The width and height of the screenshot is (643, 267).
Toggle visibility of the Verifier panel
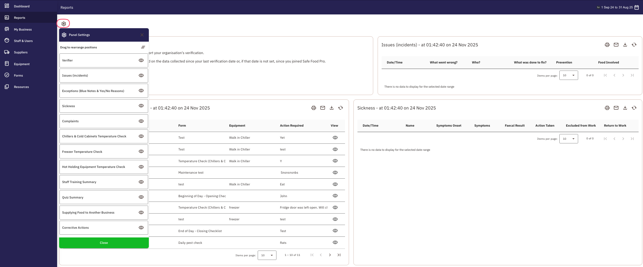(141, 60)
